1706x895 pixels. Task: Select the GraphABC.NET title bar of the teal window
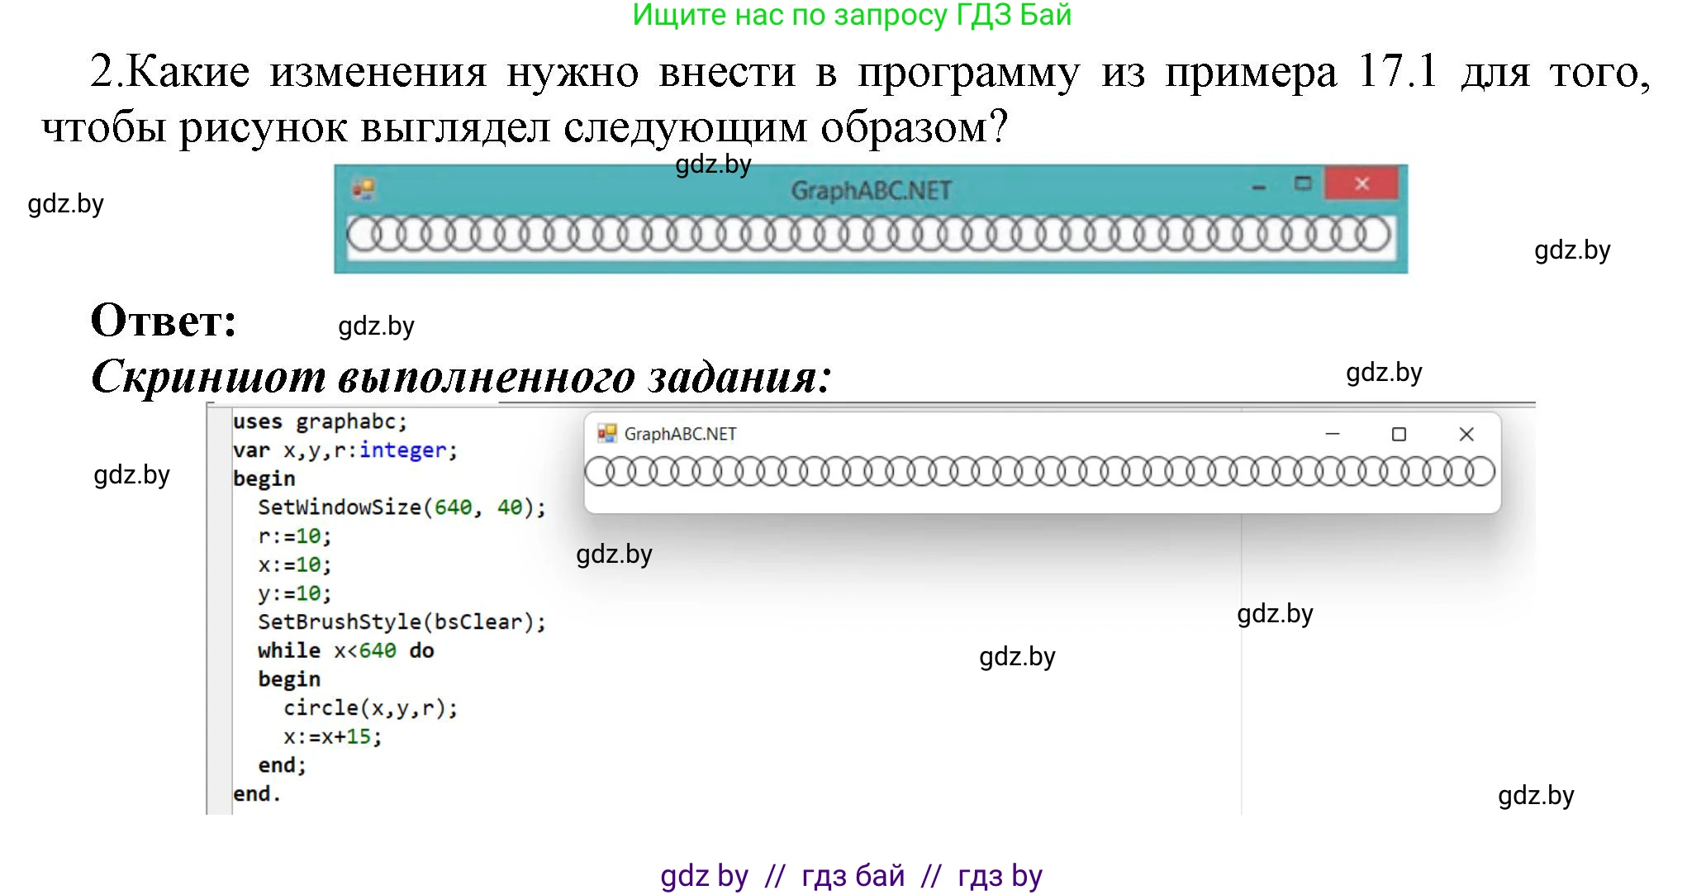[x=873, y=188]
